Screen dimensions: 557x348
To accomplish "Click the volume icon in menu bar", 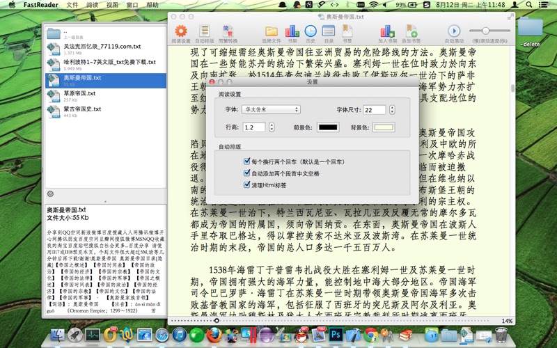I will tap(385, 5).
